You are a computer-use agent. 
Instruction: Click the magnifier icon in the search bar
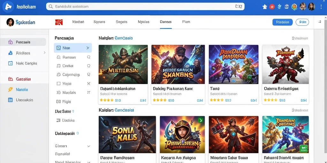pyautogui.click(x=51, y=7)
